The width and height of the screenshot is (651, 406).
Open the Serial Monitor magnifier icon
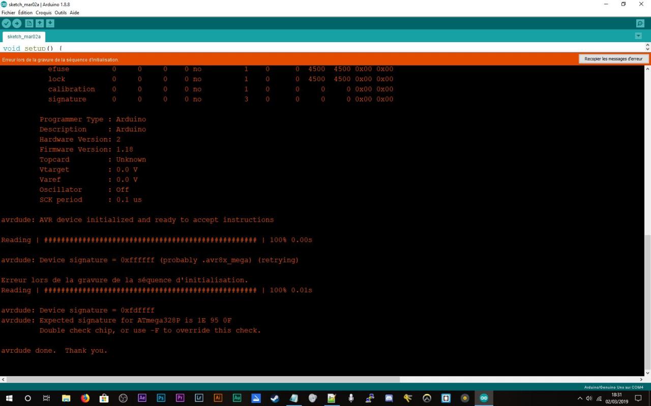[640, 23]
